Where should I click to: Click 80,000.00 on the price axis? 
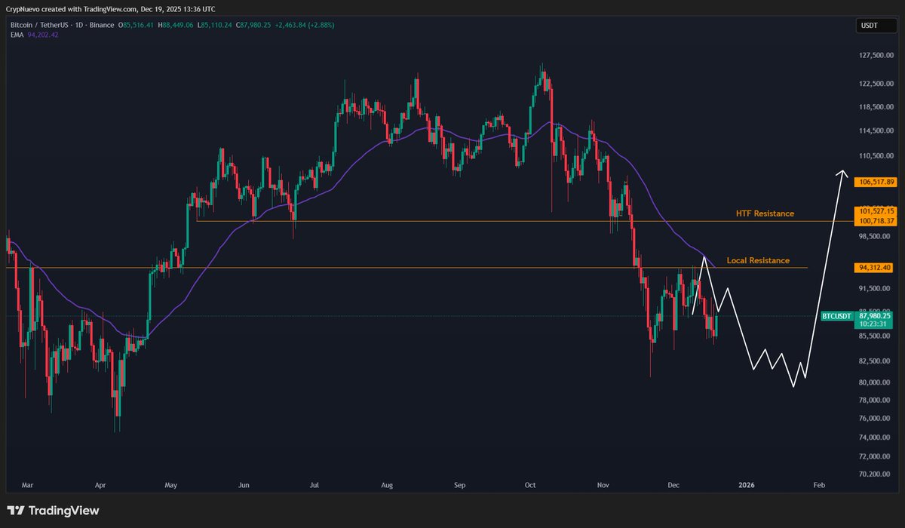pos(876,382)
